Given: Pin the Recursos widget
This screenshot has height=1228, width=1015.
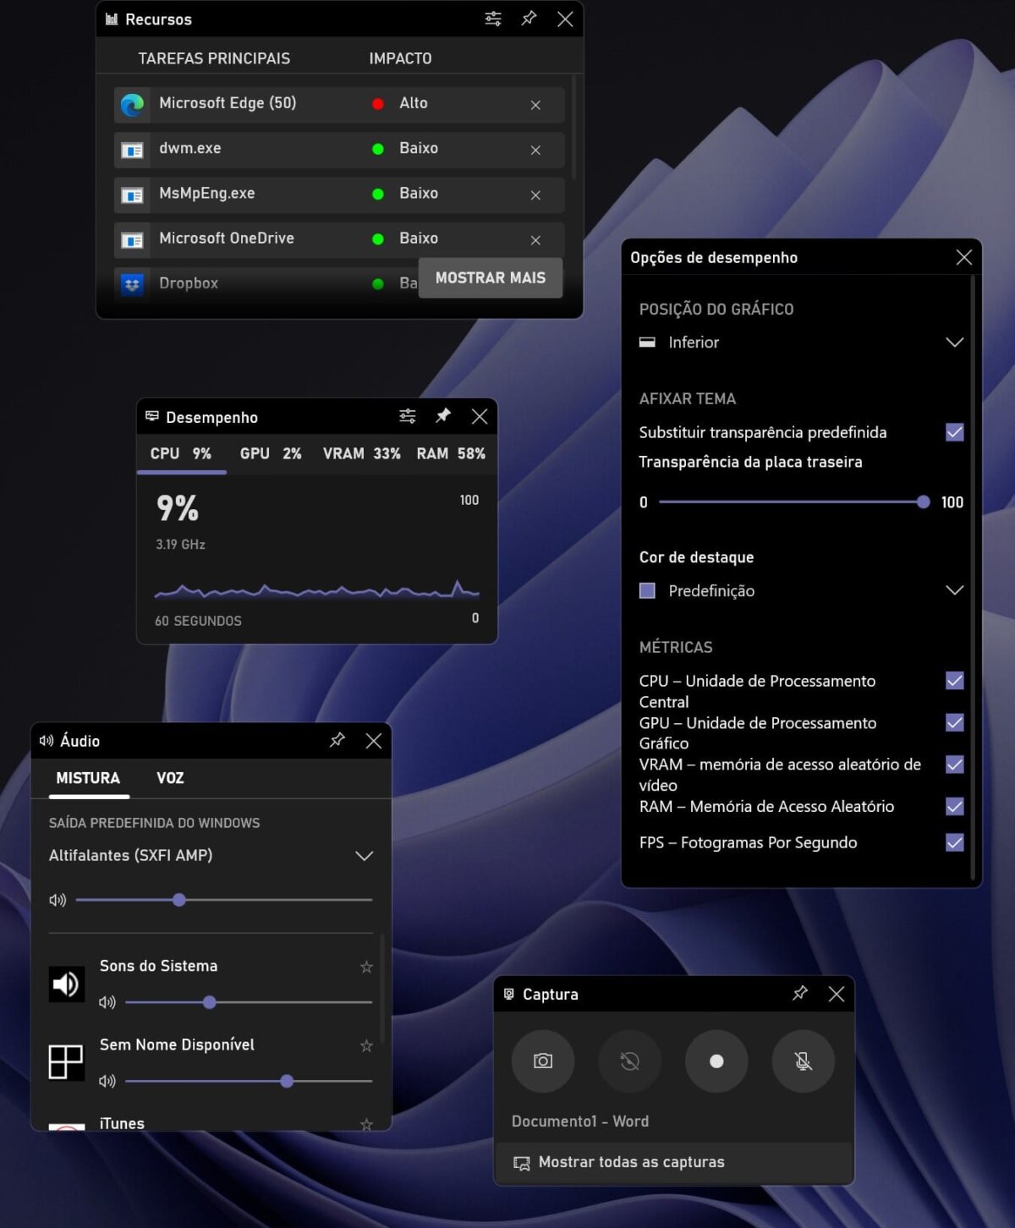Looking at the screenshot, I should (x=529, y=19).
